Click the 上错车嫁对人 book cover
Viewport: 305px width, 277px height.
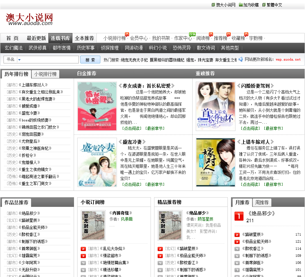(216, 162)
